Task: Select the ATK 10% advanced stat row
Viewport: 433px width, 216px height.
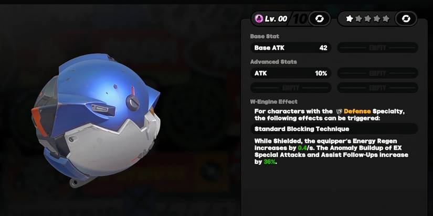Action: 291,73
